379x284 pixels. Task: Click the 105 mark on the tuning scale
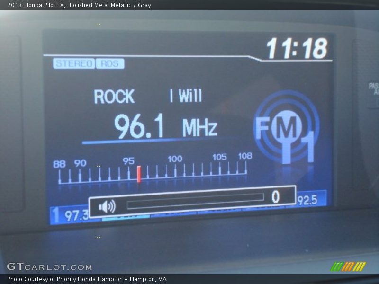[x=220, y=157]
